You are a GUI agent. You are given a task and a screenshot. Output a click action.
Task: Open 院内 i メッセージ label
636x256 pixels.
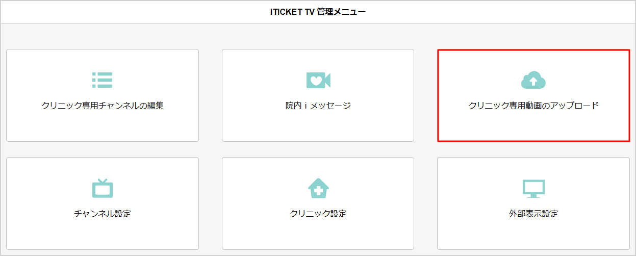click(x=318, y=106)
